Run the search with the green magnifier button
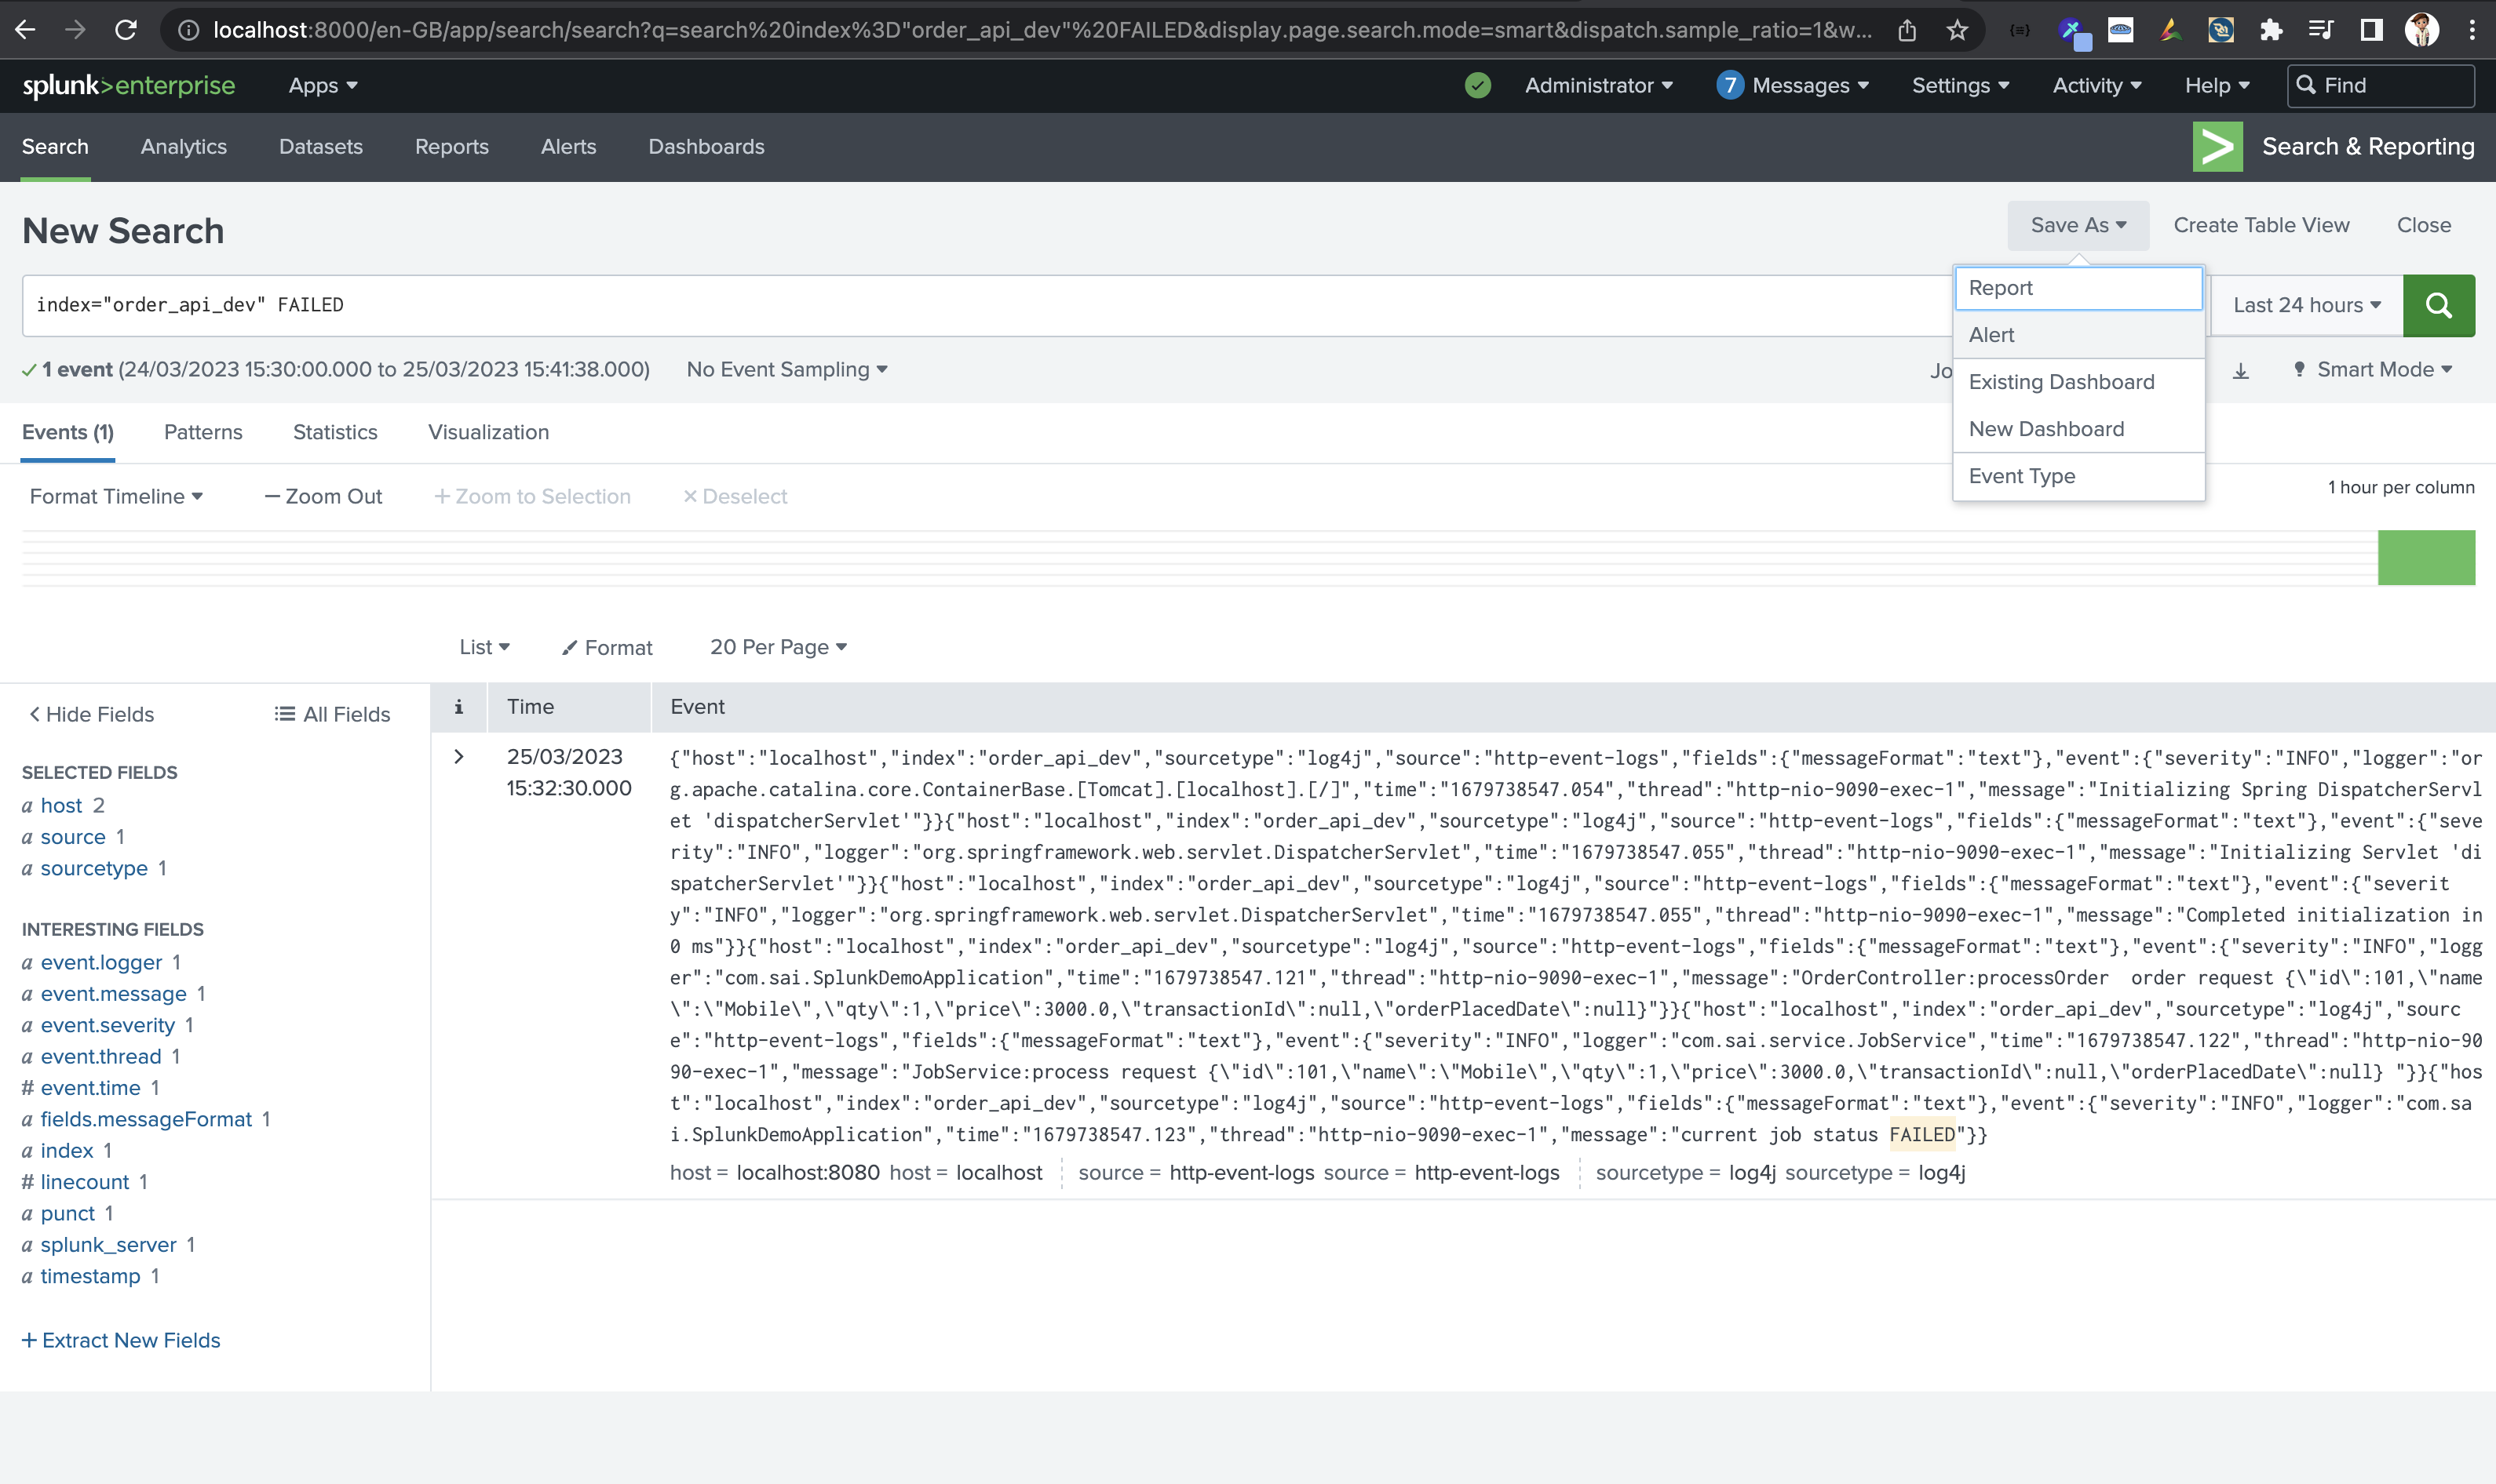Viewport: 2496px width, 1484px height. tap(2438, 305)
